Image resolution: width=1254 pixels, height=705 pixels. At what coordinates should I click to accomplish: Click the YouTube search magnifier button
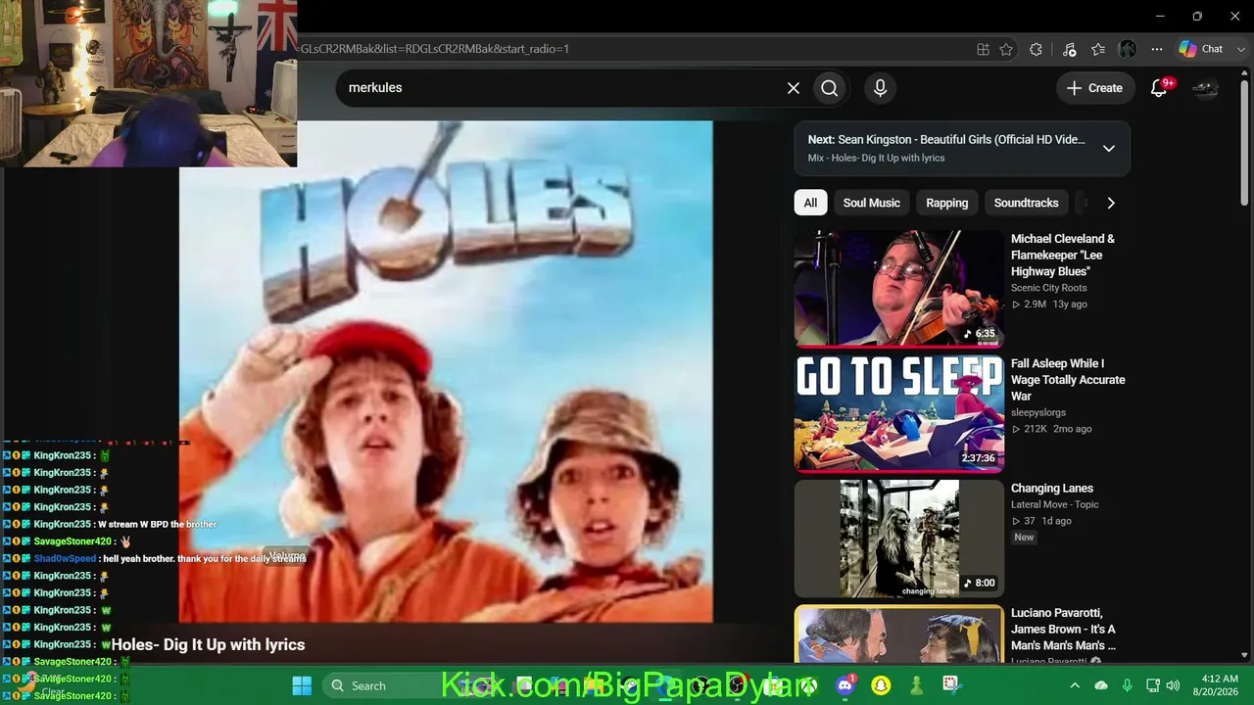(830, 88)
